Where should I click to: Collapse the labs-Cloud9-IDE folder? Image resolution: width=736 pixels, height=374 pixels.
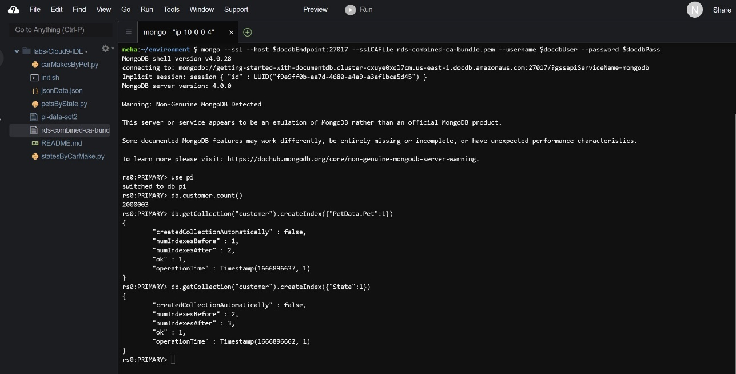coord(17,51)
